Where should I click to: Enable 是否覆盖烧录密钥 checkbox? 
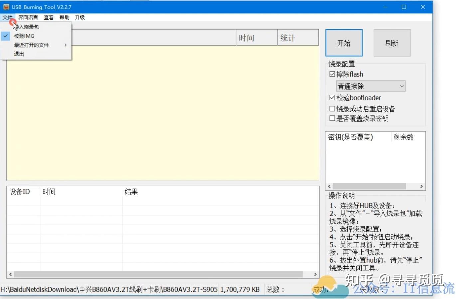click(332, 118)
